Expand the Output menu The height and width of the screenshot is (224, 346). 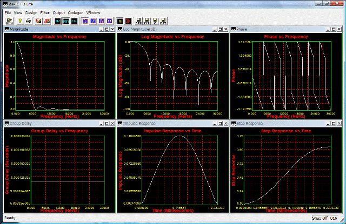pyautogui.click(x=59, y=11)
